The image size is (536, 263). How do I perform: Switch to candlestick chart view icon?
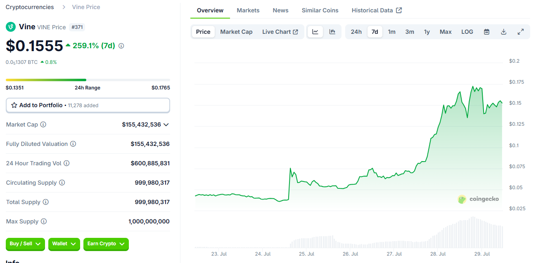coord(332,32)
